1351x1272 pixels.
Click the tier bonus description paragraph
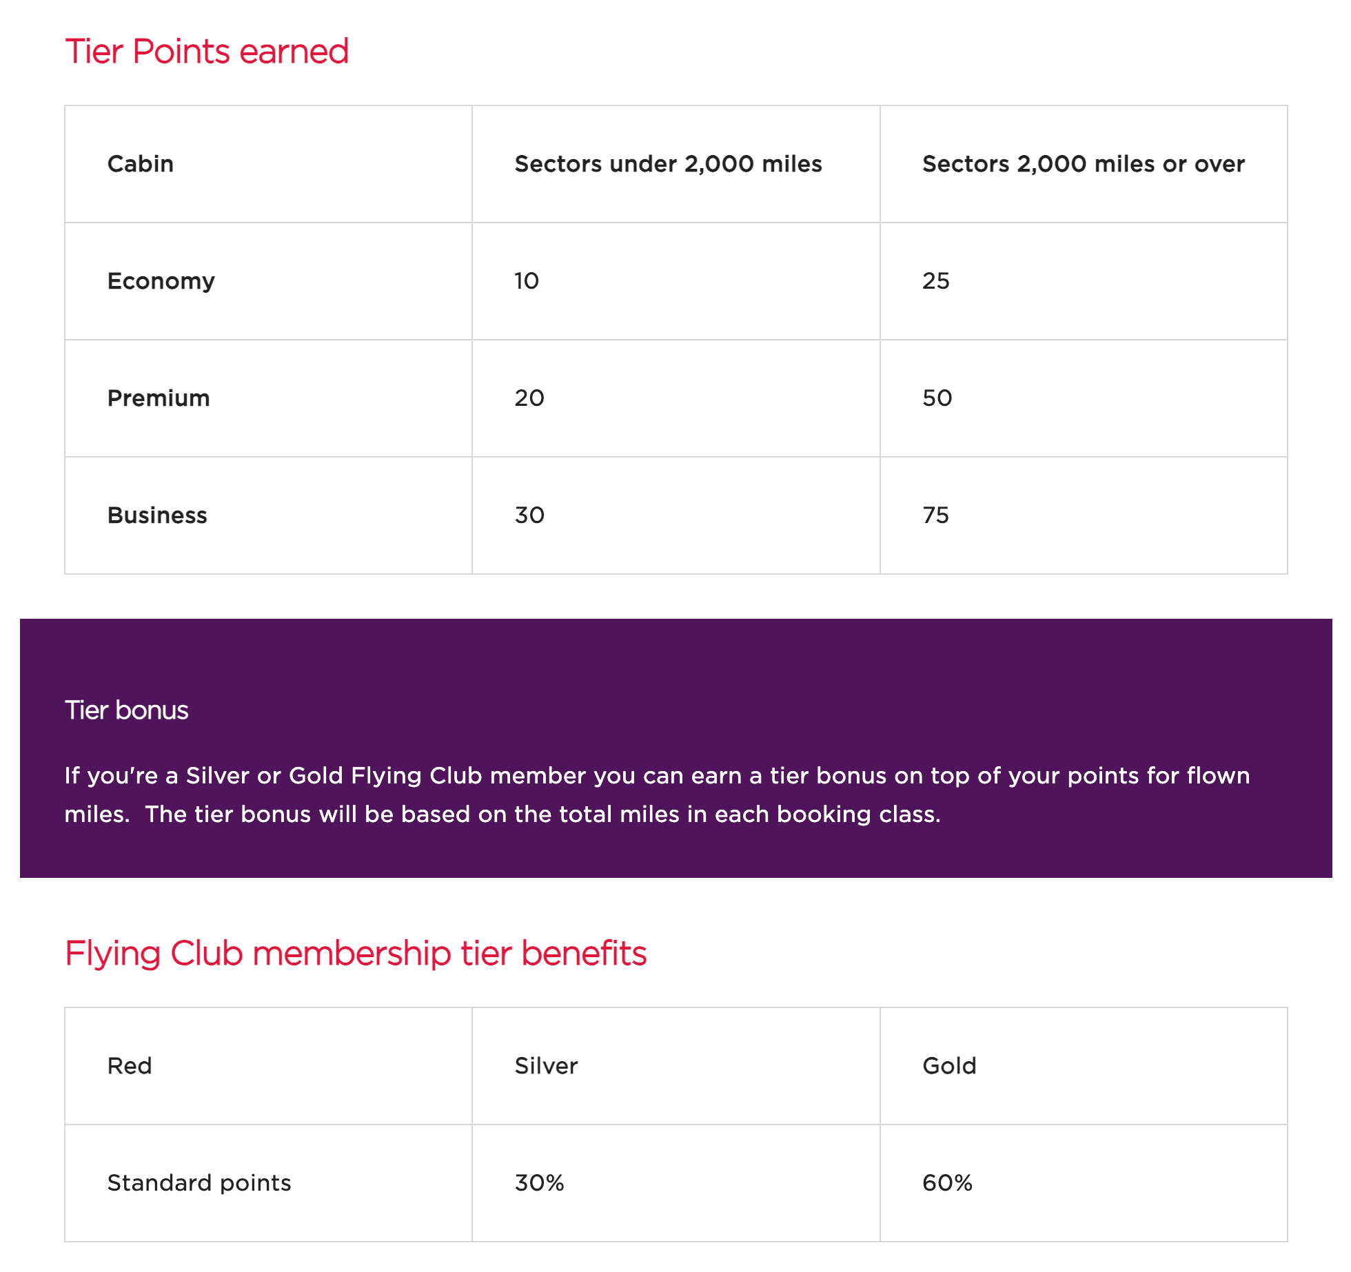pos(656,794)
